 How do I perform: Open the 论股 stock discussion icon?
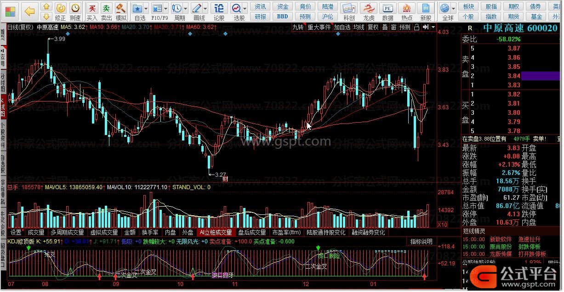click(219, 8)
